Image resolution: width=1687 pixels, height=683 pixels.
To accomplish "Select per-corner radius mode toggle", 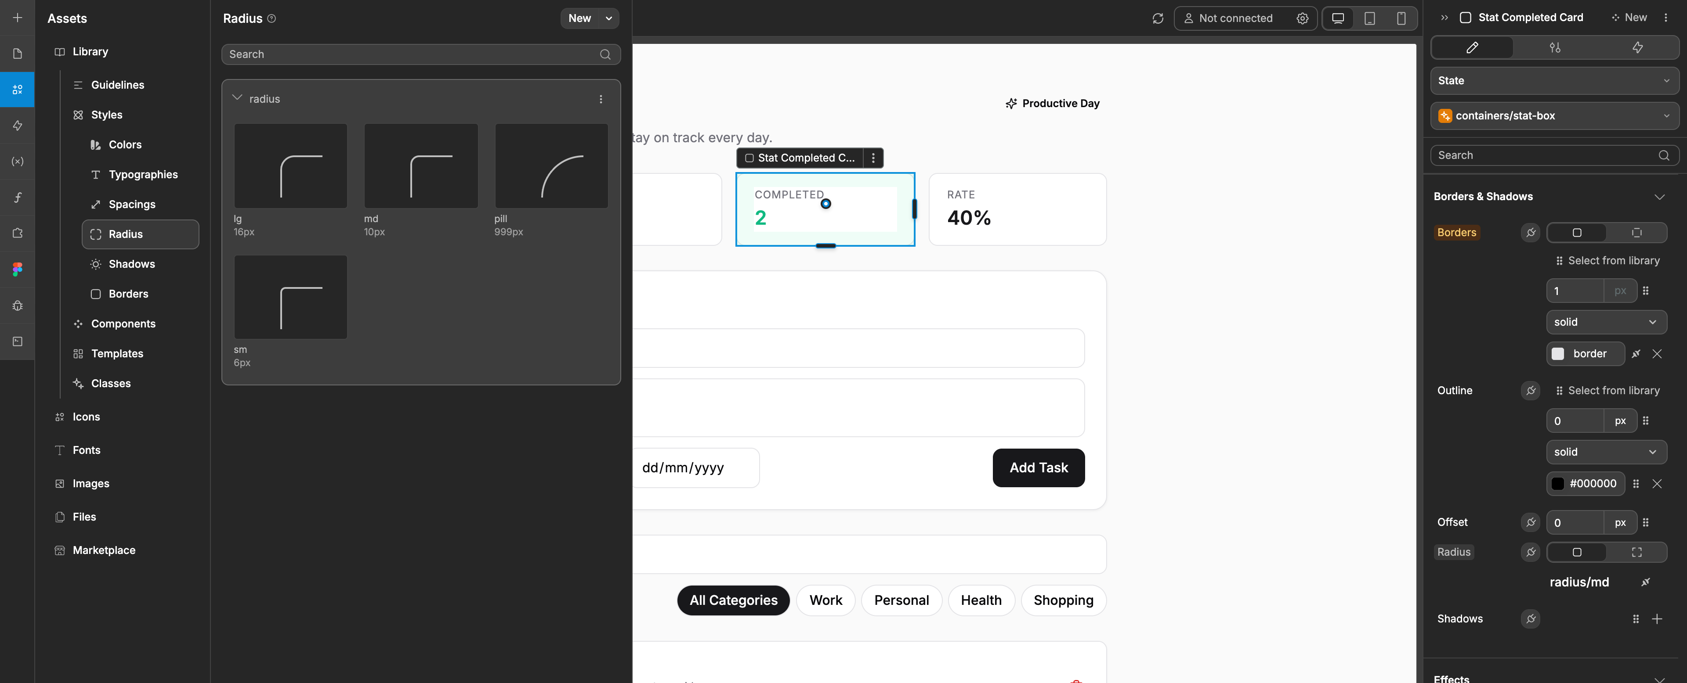I will [x=1636, y=551].
